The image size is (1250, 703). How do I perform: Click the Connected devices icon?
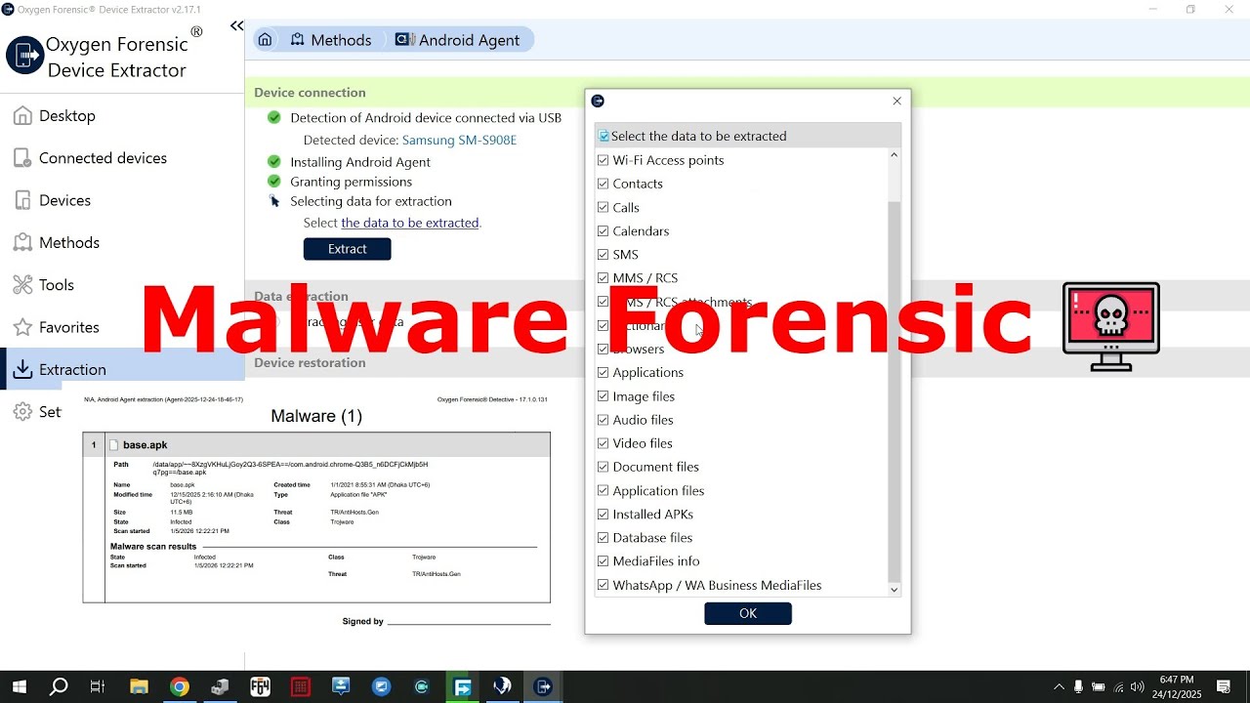pyautogui.click(x=22, y=158)
